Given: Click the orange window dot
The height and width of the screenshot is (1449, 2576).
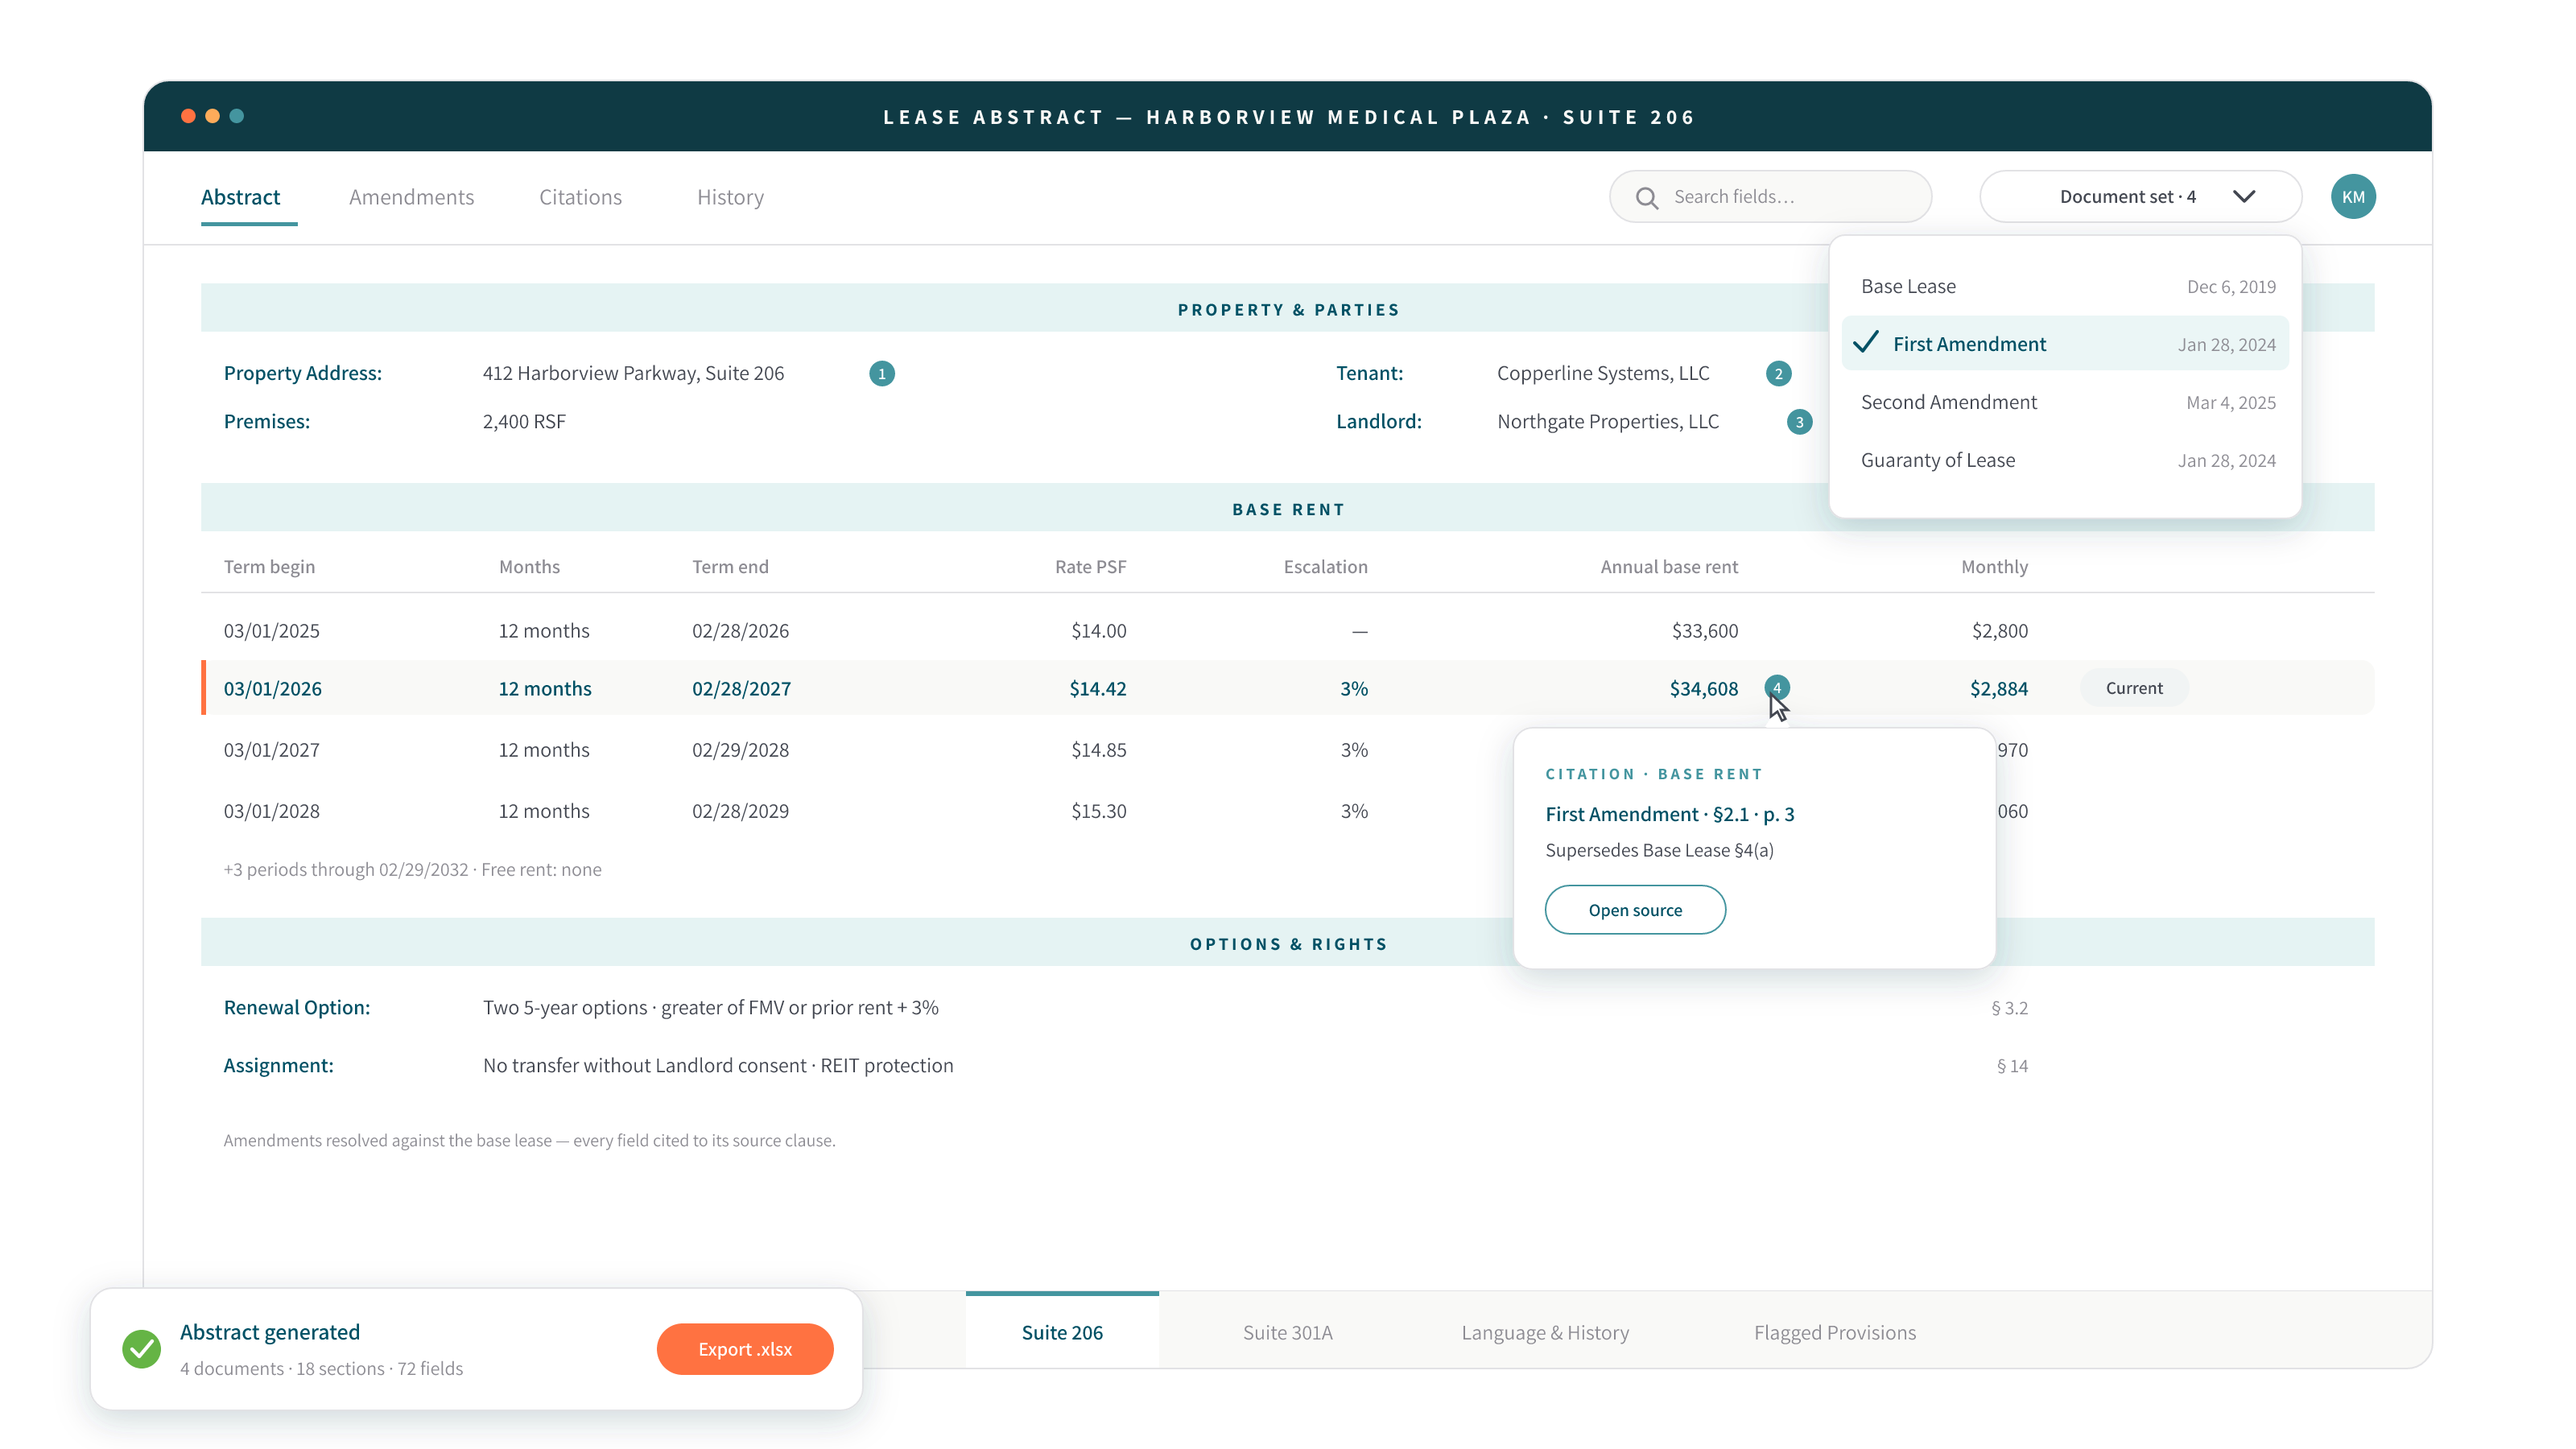Looking at the screenshot, I should pos(212,116).
